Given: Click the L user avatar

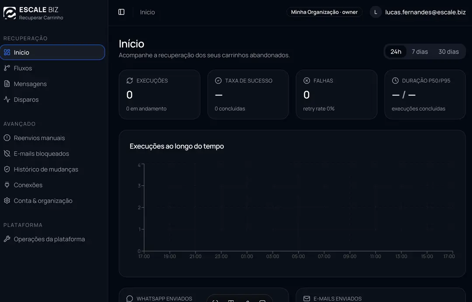Looking at the screenshot, I should pyautogui.click(x=375, y=12).
